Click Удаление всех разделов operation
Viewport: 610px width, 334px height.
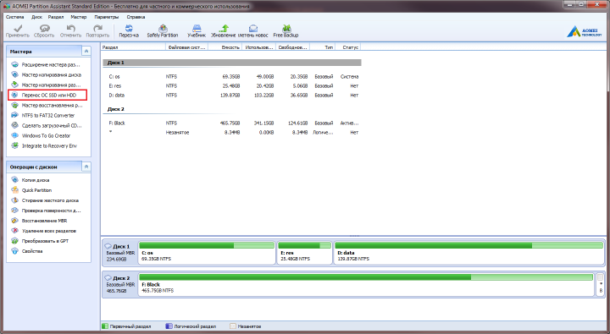[x=43, y=231]
